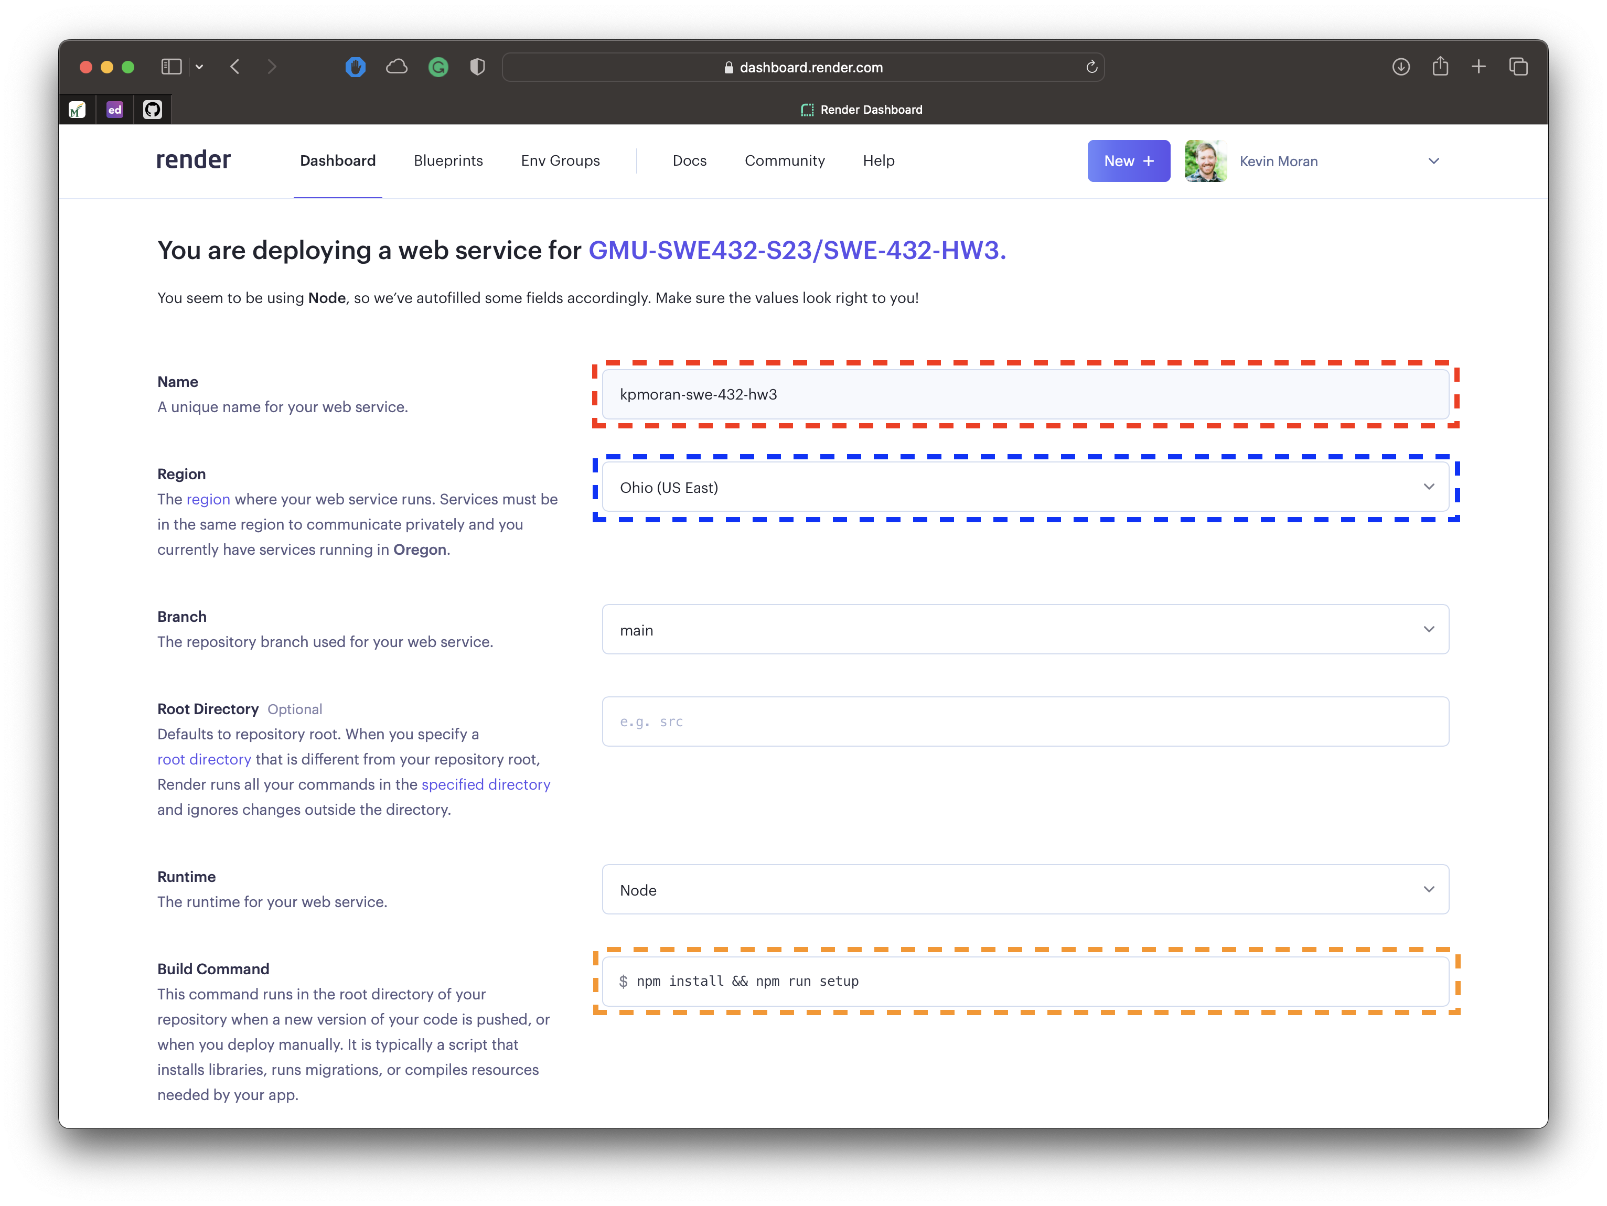Reload the page with refresh icon

point(1091,67)
